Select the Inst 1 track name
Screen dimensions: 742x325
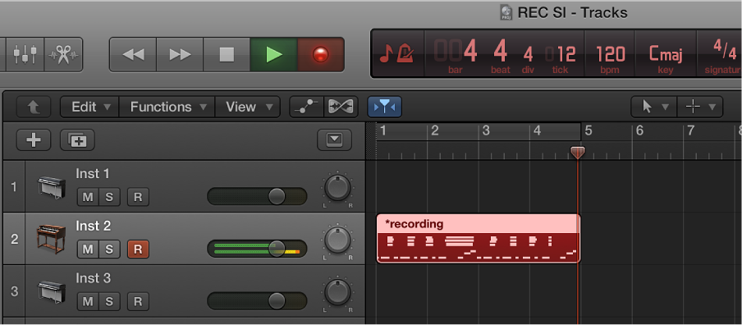click(x=93, y=174)
